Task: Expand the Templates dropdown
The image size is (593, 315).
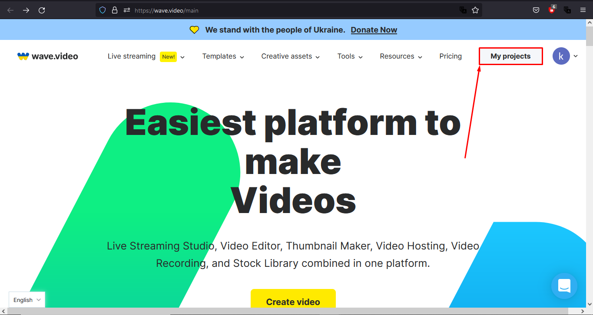Action: [x=223, y=56]
